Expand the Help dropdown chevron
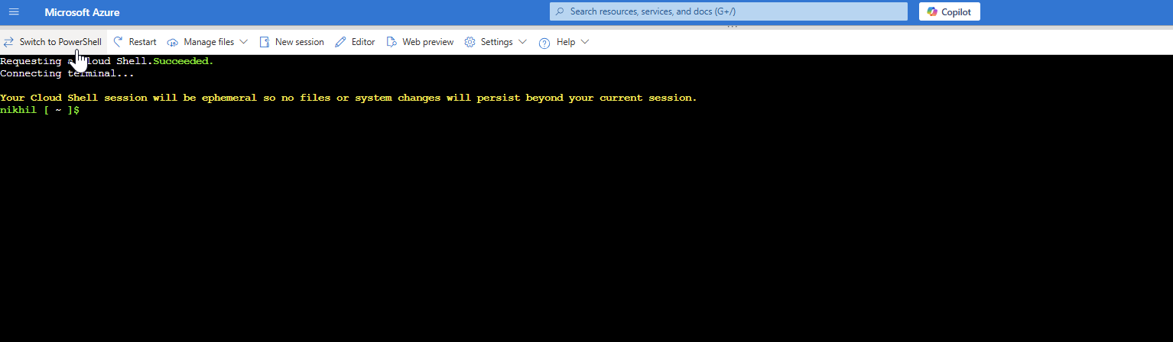The height and width of the screenshot is (342, 1173). coord(585,42)
